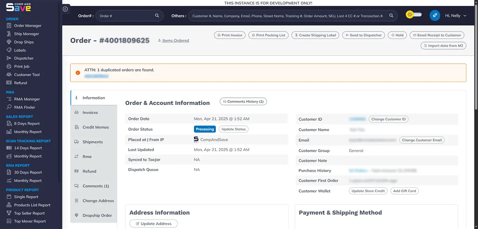
Task: Toggle the light/dark theme switch
Action: [413, 15]
